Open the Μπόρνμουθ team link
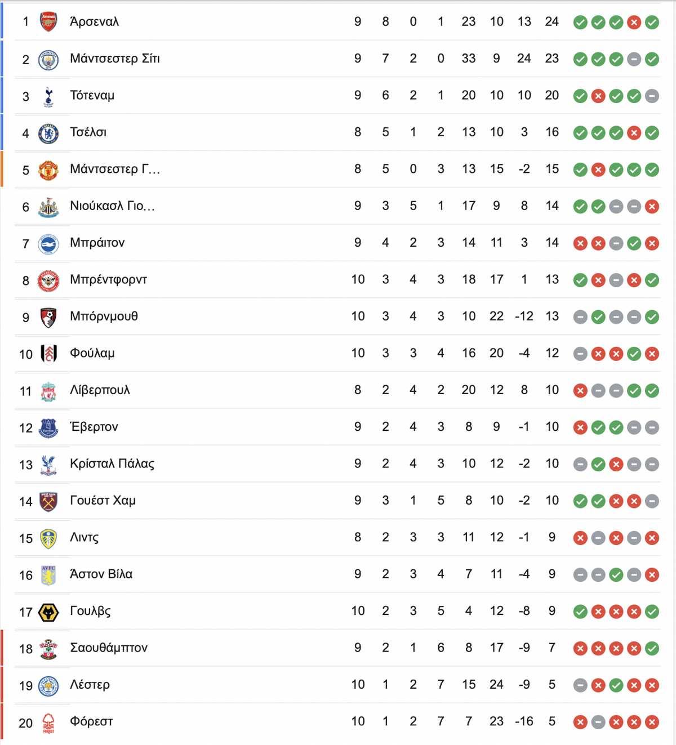The width and height of the screenshot is (676, 745). click(104, 316)
